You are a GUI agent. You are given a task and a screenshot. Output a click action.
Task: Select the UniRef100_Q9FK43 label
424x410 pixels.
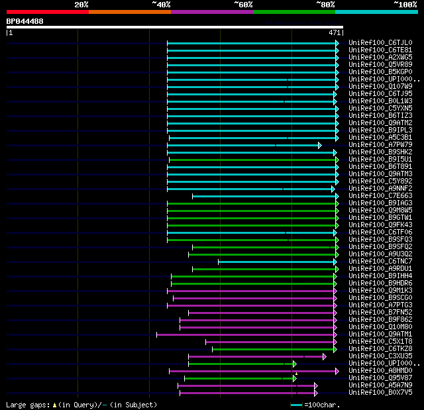click(x=380, y=225)
